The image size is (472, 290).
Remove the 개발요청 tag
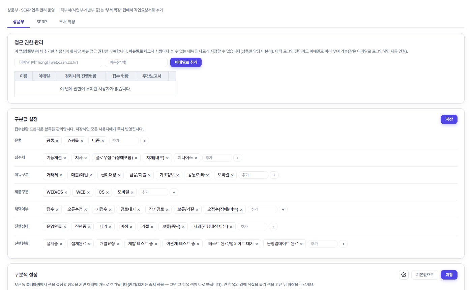[x=117, y=244]
